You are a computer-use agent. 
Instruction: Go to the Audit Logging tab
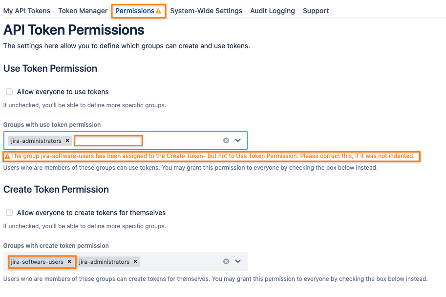point(272,11)
